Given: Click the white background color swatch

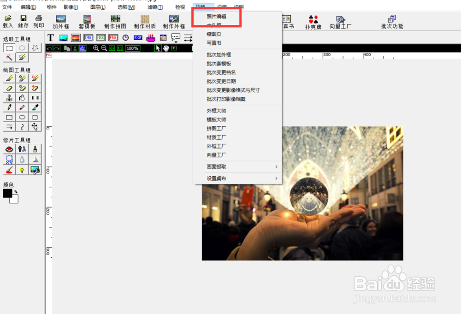Looking at the screenshot, I should pyautogui.click(x=14, y=200).
